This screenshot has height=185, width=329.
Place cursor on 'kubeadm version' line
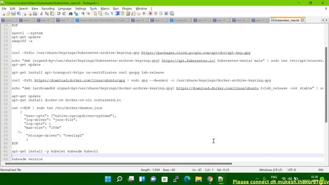pos(27,159)
